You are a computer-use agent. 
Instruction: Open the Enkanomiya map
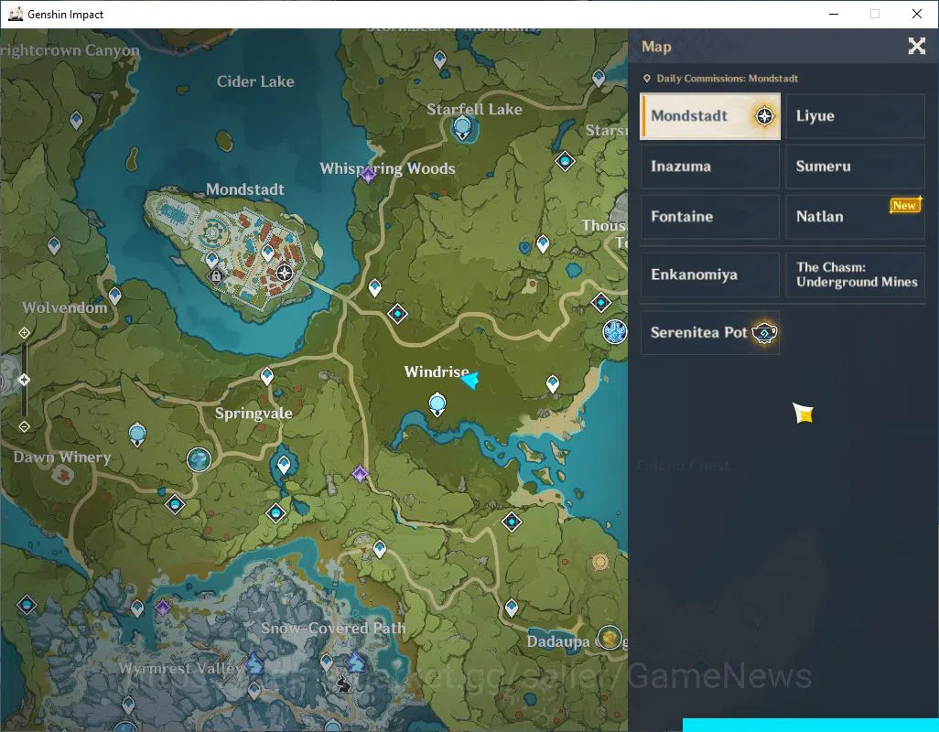pos(710,274)
